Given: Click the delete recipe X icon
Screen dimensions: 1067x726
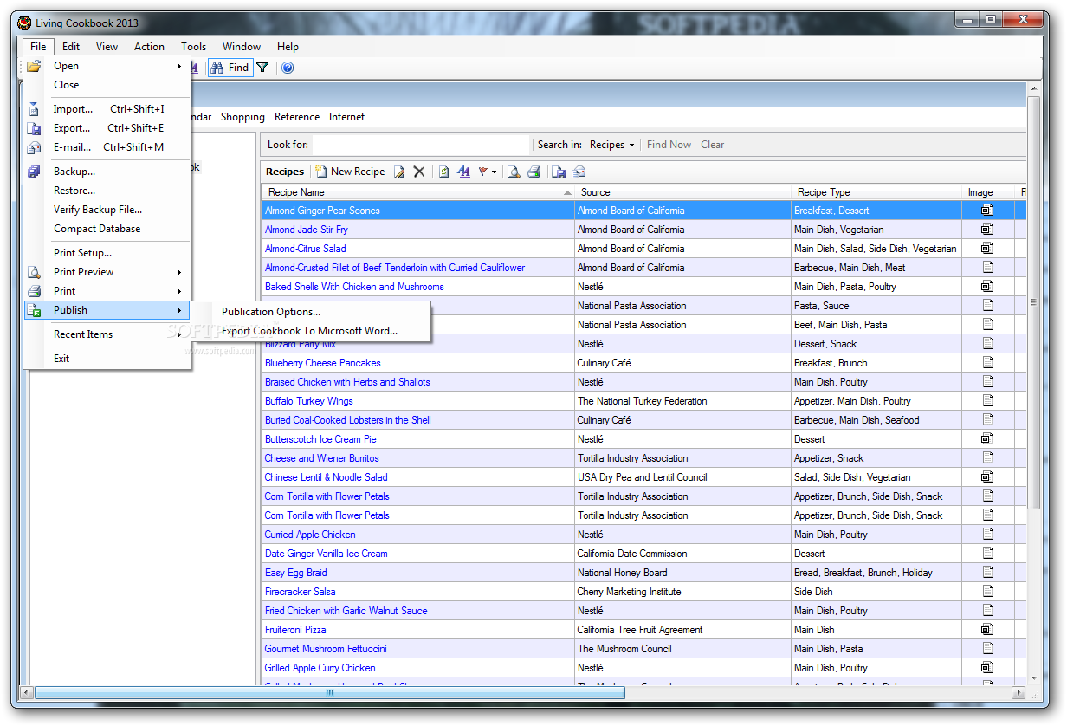Looking at the screenshot, I should (419, 172).
